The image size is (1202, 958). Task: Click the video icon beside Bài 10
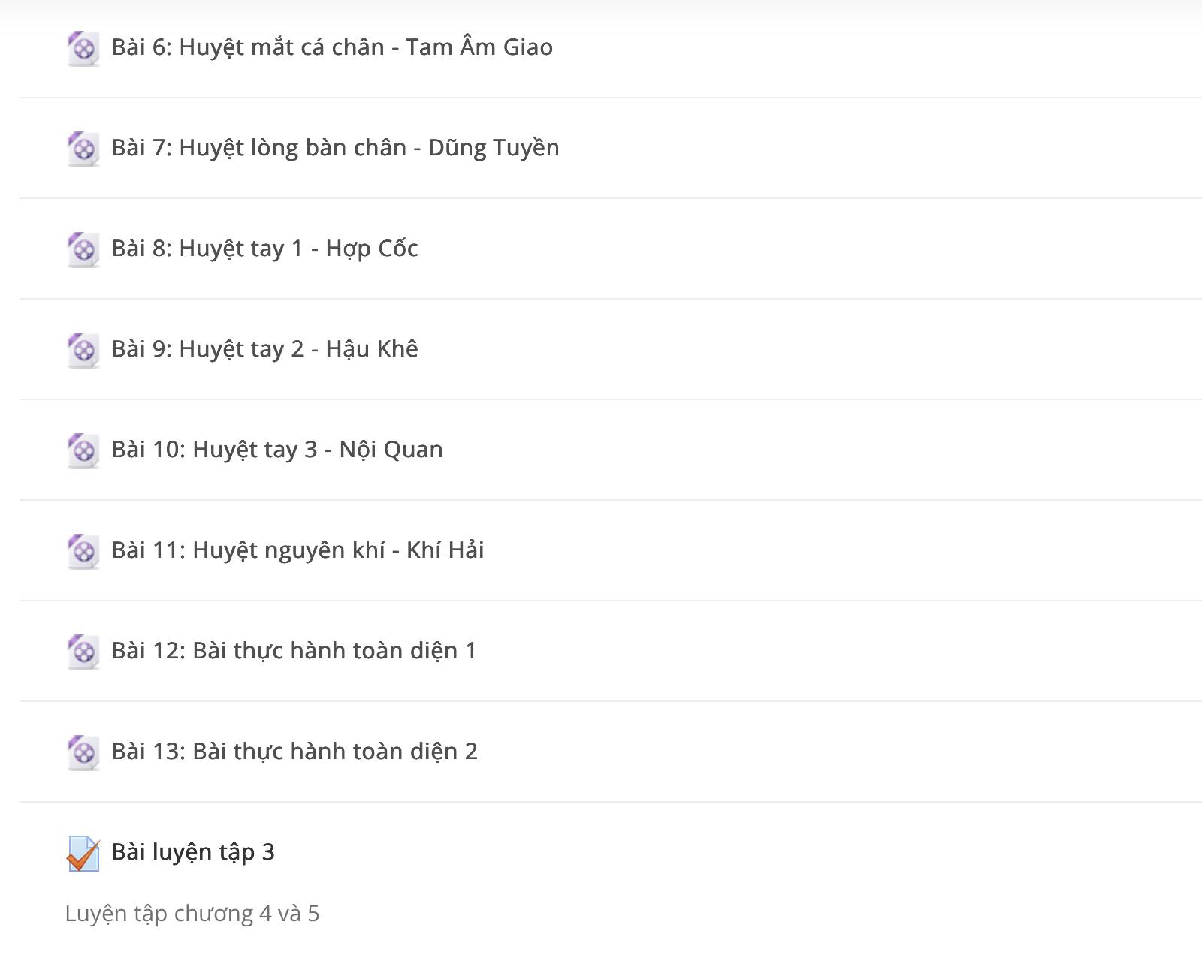pos(83,451)
